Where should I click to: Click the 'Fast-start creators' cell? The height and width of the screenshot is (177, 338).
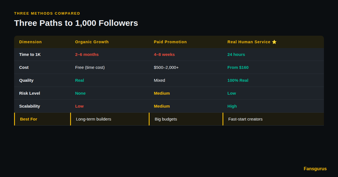[245, 119]
